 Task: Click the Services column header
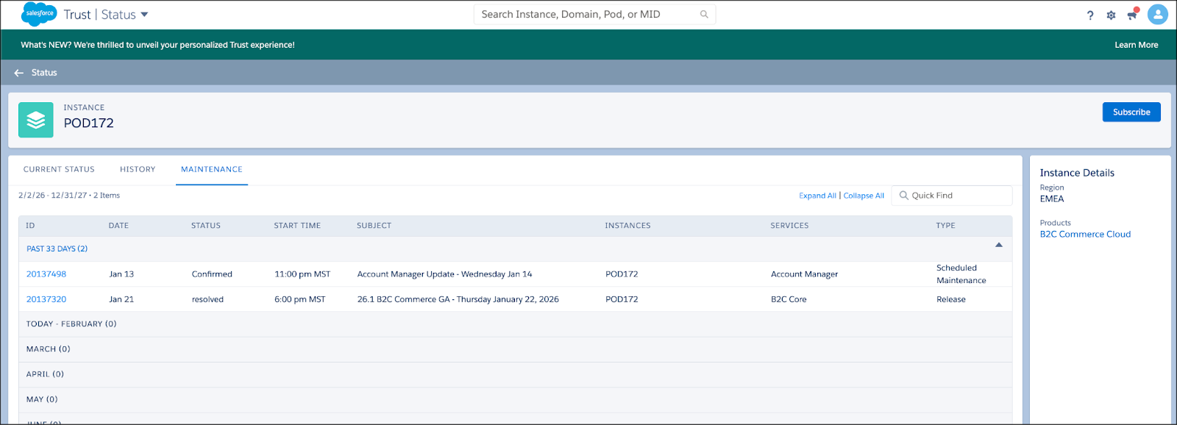(x=789, y=226)
